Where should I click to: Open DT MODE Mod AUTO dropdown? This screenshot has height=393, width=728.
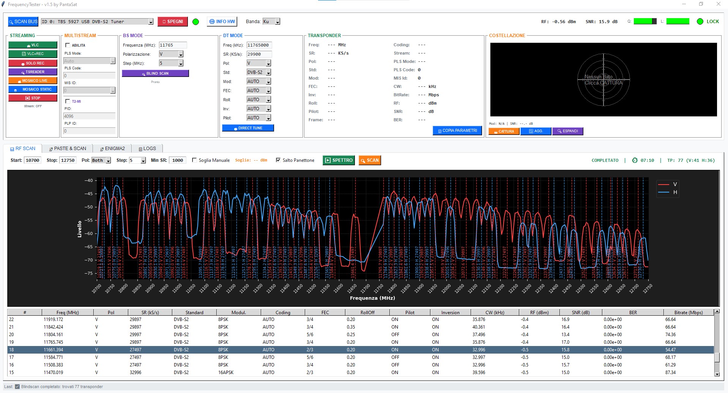pyautogui.click(x=268, y=81)
